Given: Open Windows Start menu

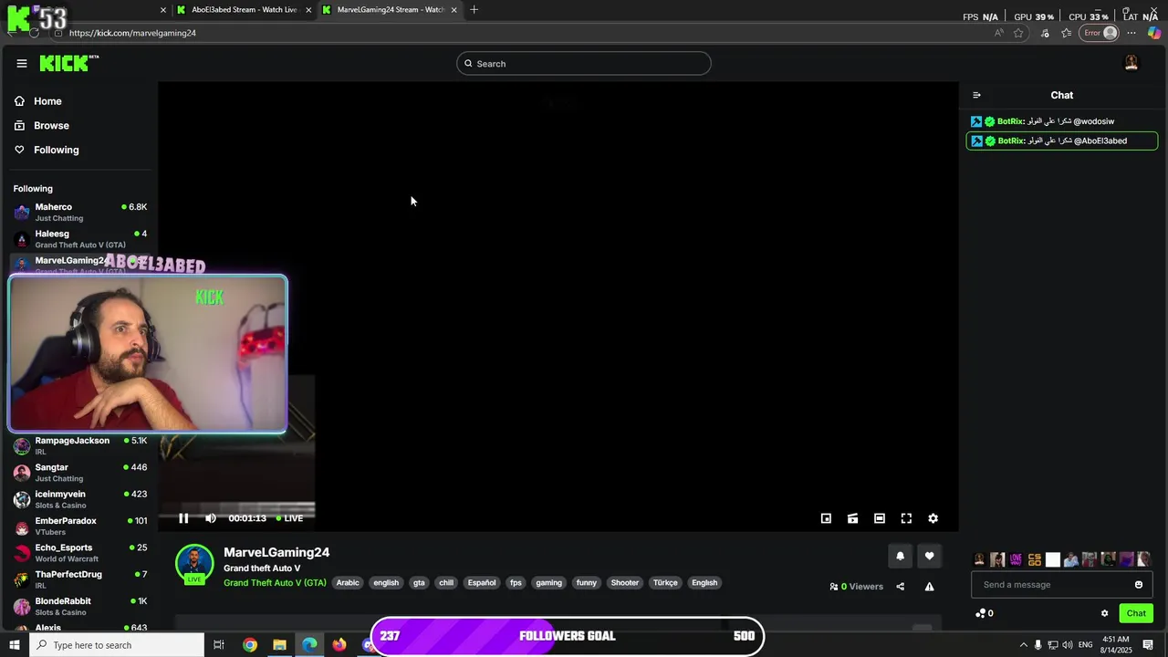Looking at the screenshot, I should pos(15,645).
